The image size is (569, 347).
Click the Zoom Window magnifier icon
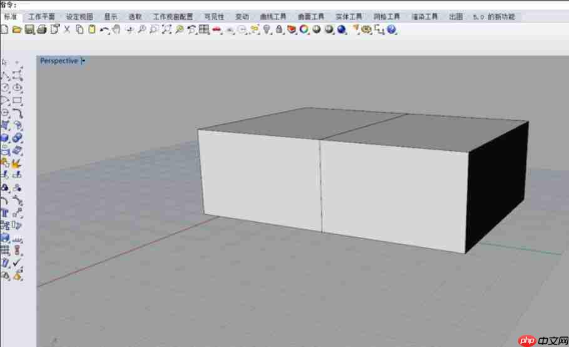(154, 29)
